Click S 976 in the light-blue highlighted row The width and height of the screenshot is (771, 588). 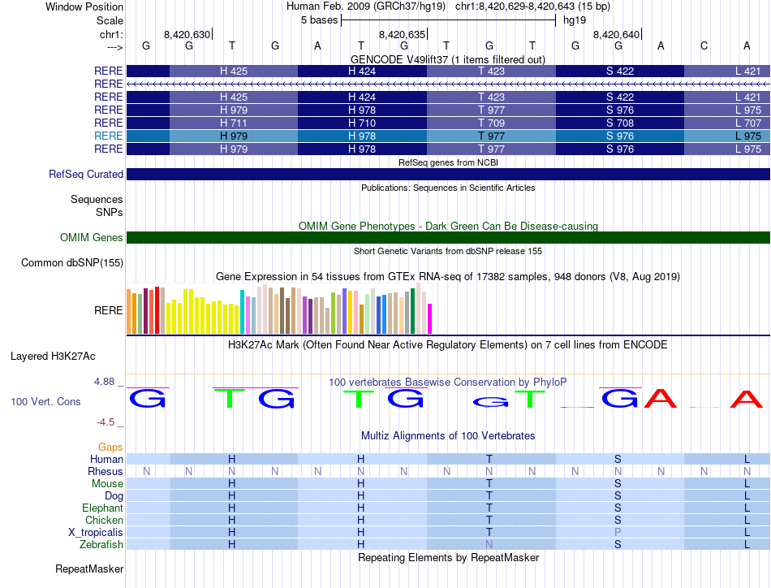[x=620, y=136]
